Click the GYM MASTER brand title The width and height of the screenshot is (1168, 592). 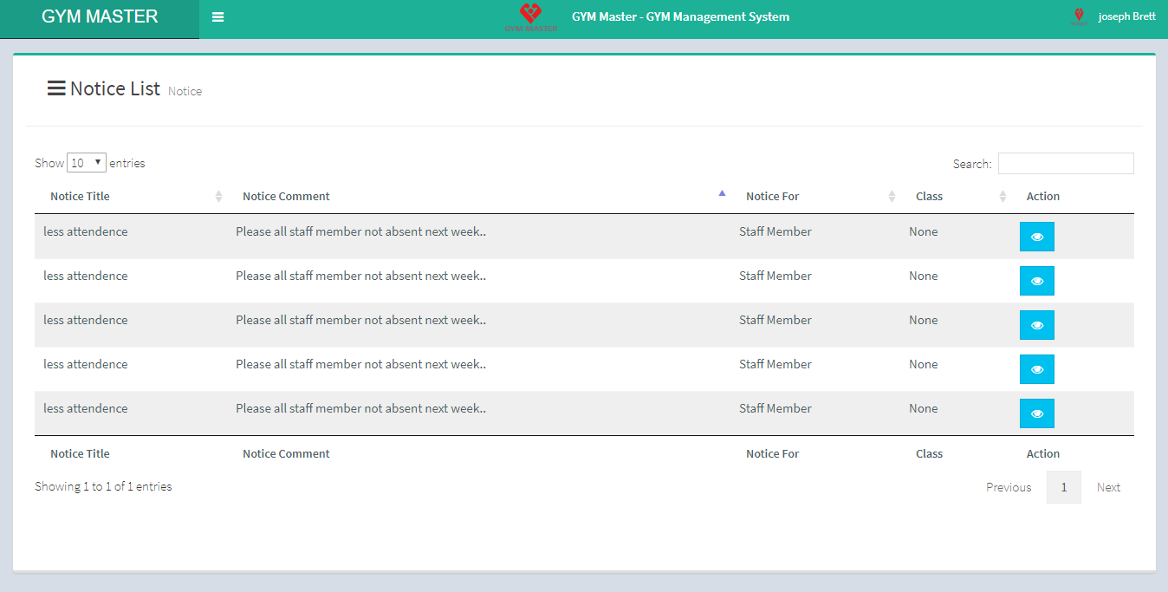click(x=100, y=16)
